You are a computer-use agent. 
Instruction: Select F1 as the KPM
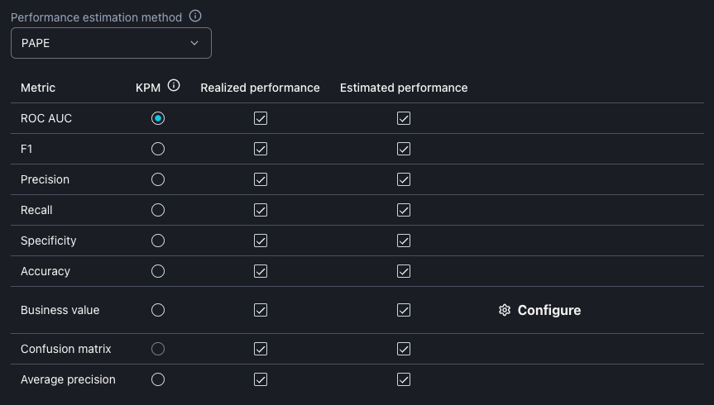[x=158, y=149]
